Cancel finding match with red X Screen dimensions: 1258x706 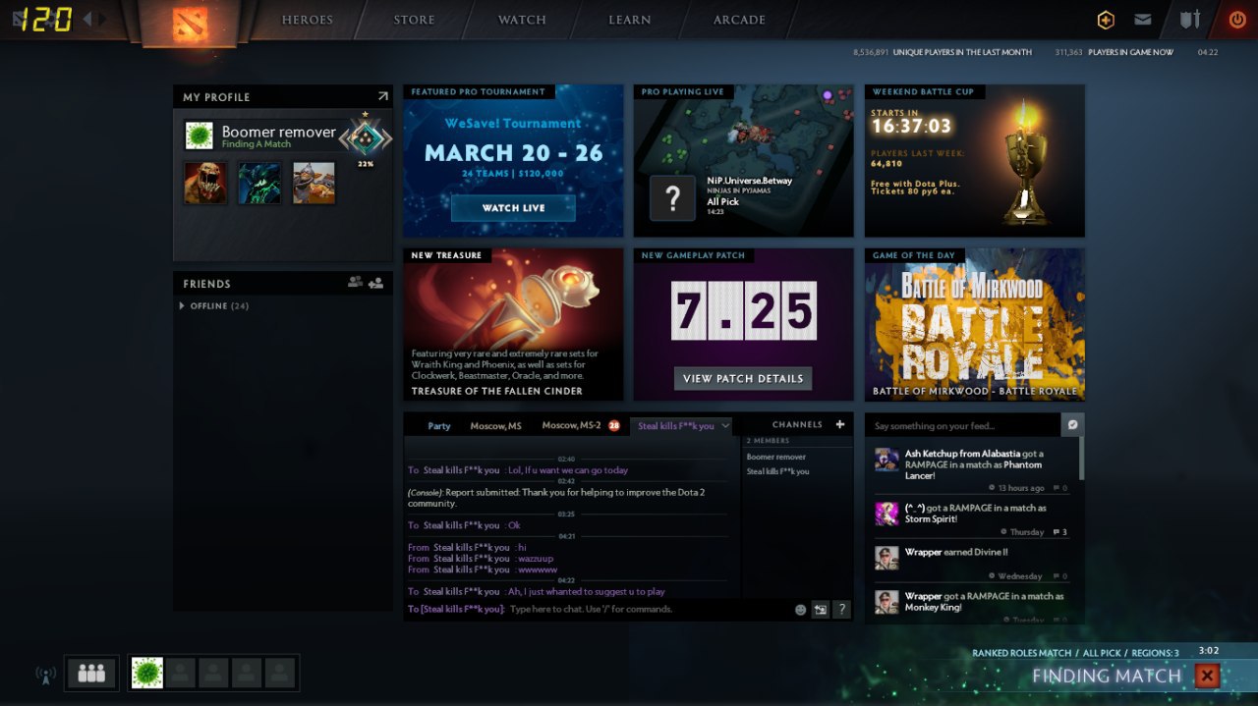[1208, 676]
